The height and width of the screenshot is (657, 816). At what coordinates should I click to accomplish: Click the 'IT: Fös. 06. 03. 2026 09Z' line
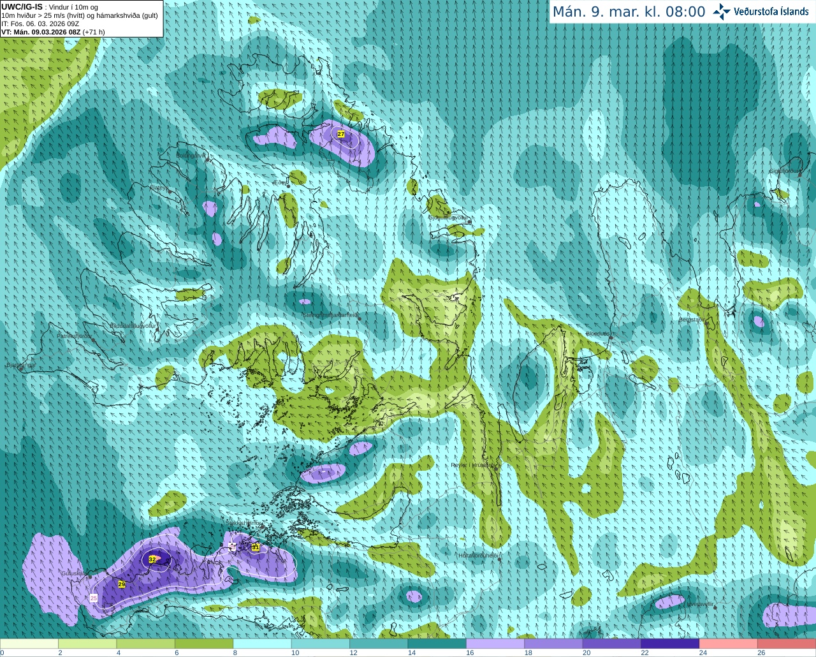pos(40,24)
